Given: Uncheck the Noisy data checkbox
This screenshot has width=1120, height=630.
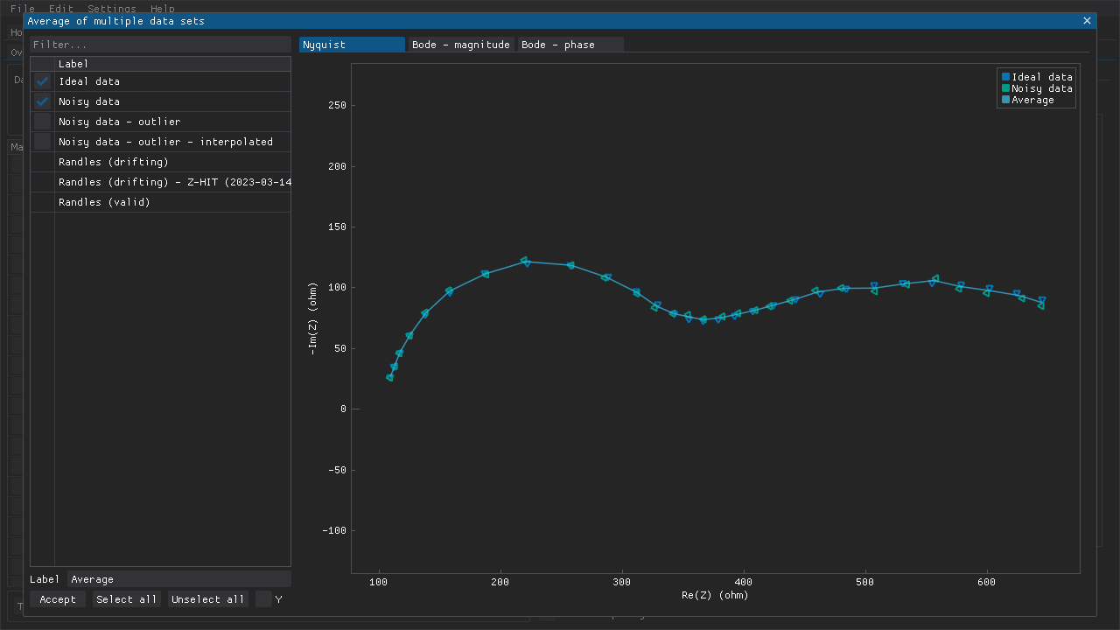Looking at the screenshot, I should (x=42, y=101).
